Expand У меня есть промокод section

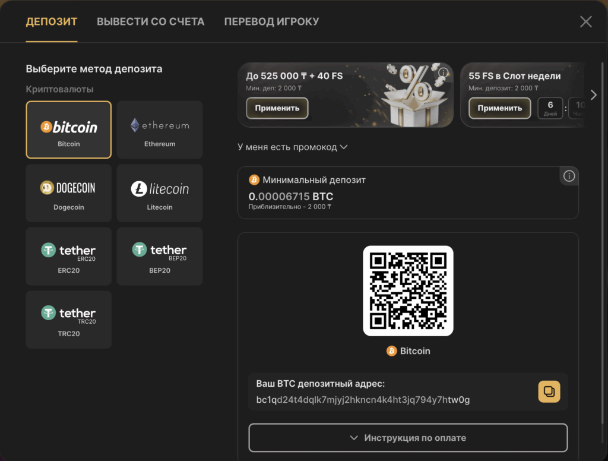(x=292, y=147)
